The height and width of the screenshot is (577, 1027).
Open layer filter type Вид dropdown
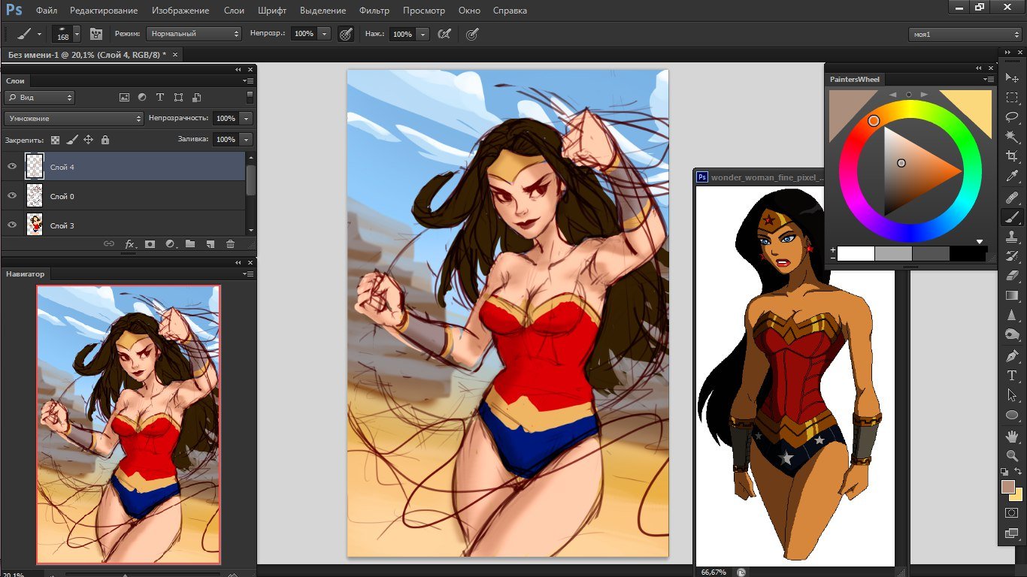click(x=39, y=98)
